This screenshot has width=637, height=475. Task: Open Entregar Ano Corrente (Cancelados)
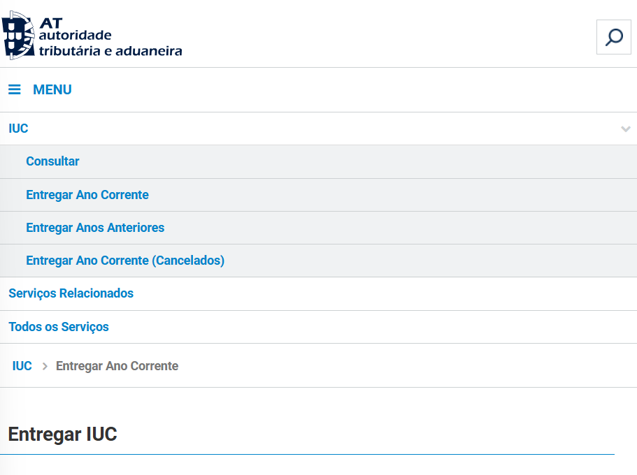[125, 261]
